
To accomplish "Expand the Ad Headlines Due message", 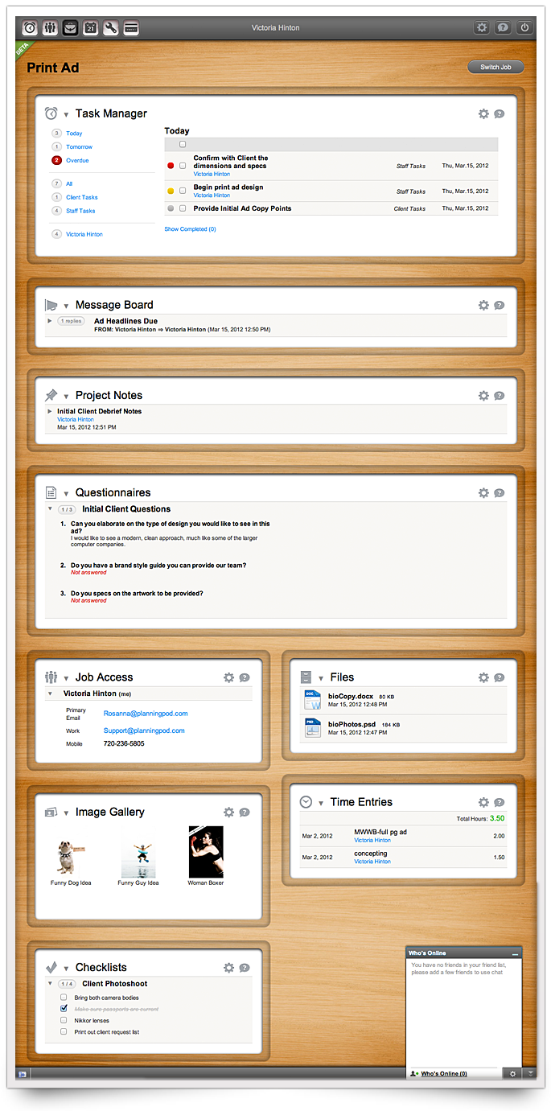I will click(x=50, y=321).
